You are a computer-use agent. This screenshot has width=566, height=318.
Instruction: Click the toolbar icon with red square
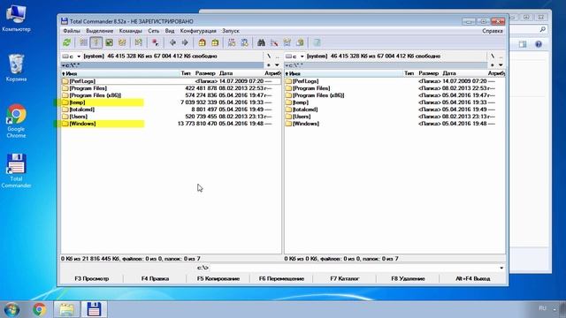[156, 42]
